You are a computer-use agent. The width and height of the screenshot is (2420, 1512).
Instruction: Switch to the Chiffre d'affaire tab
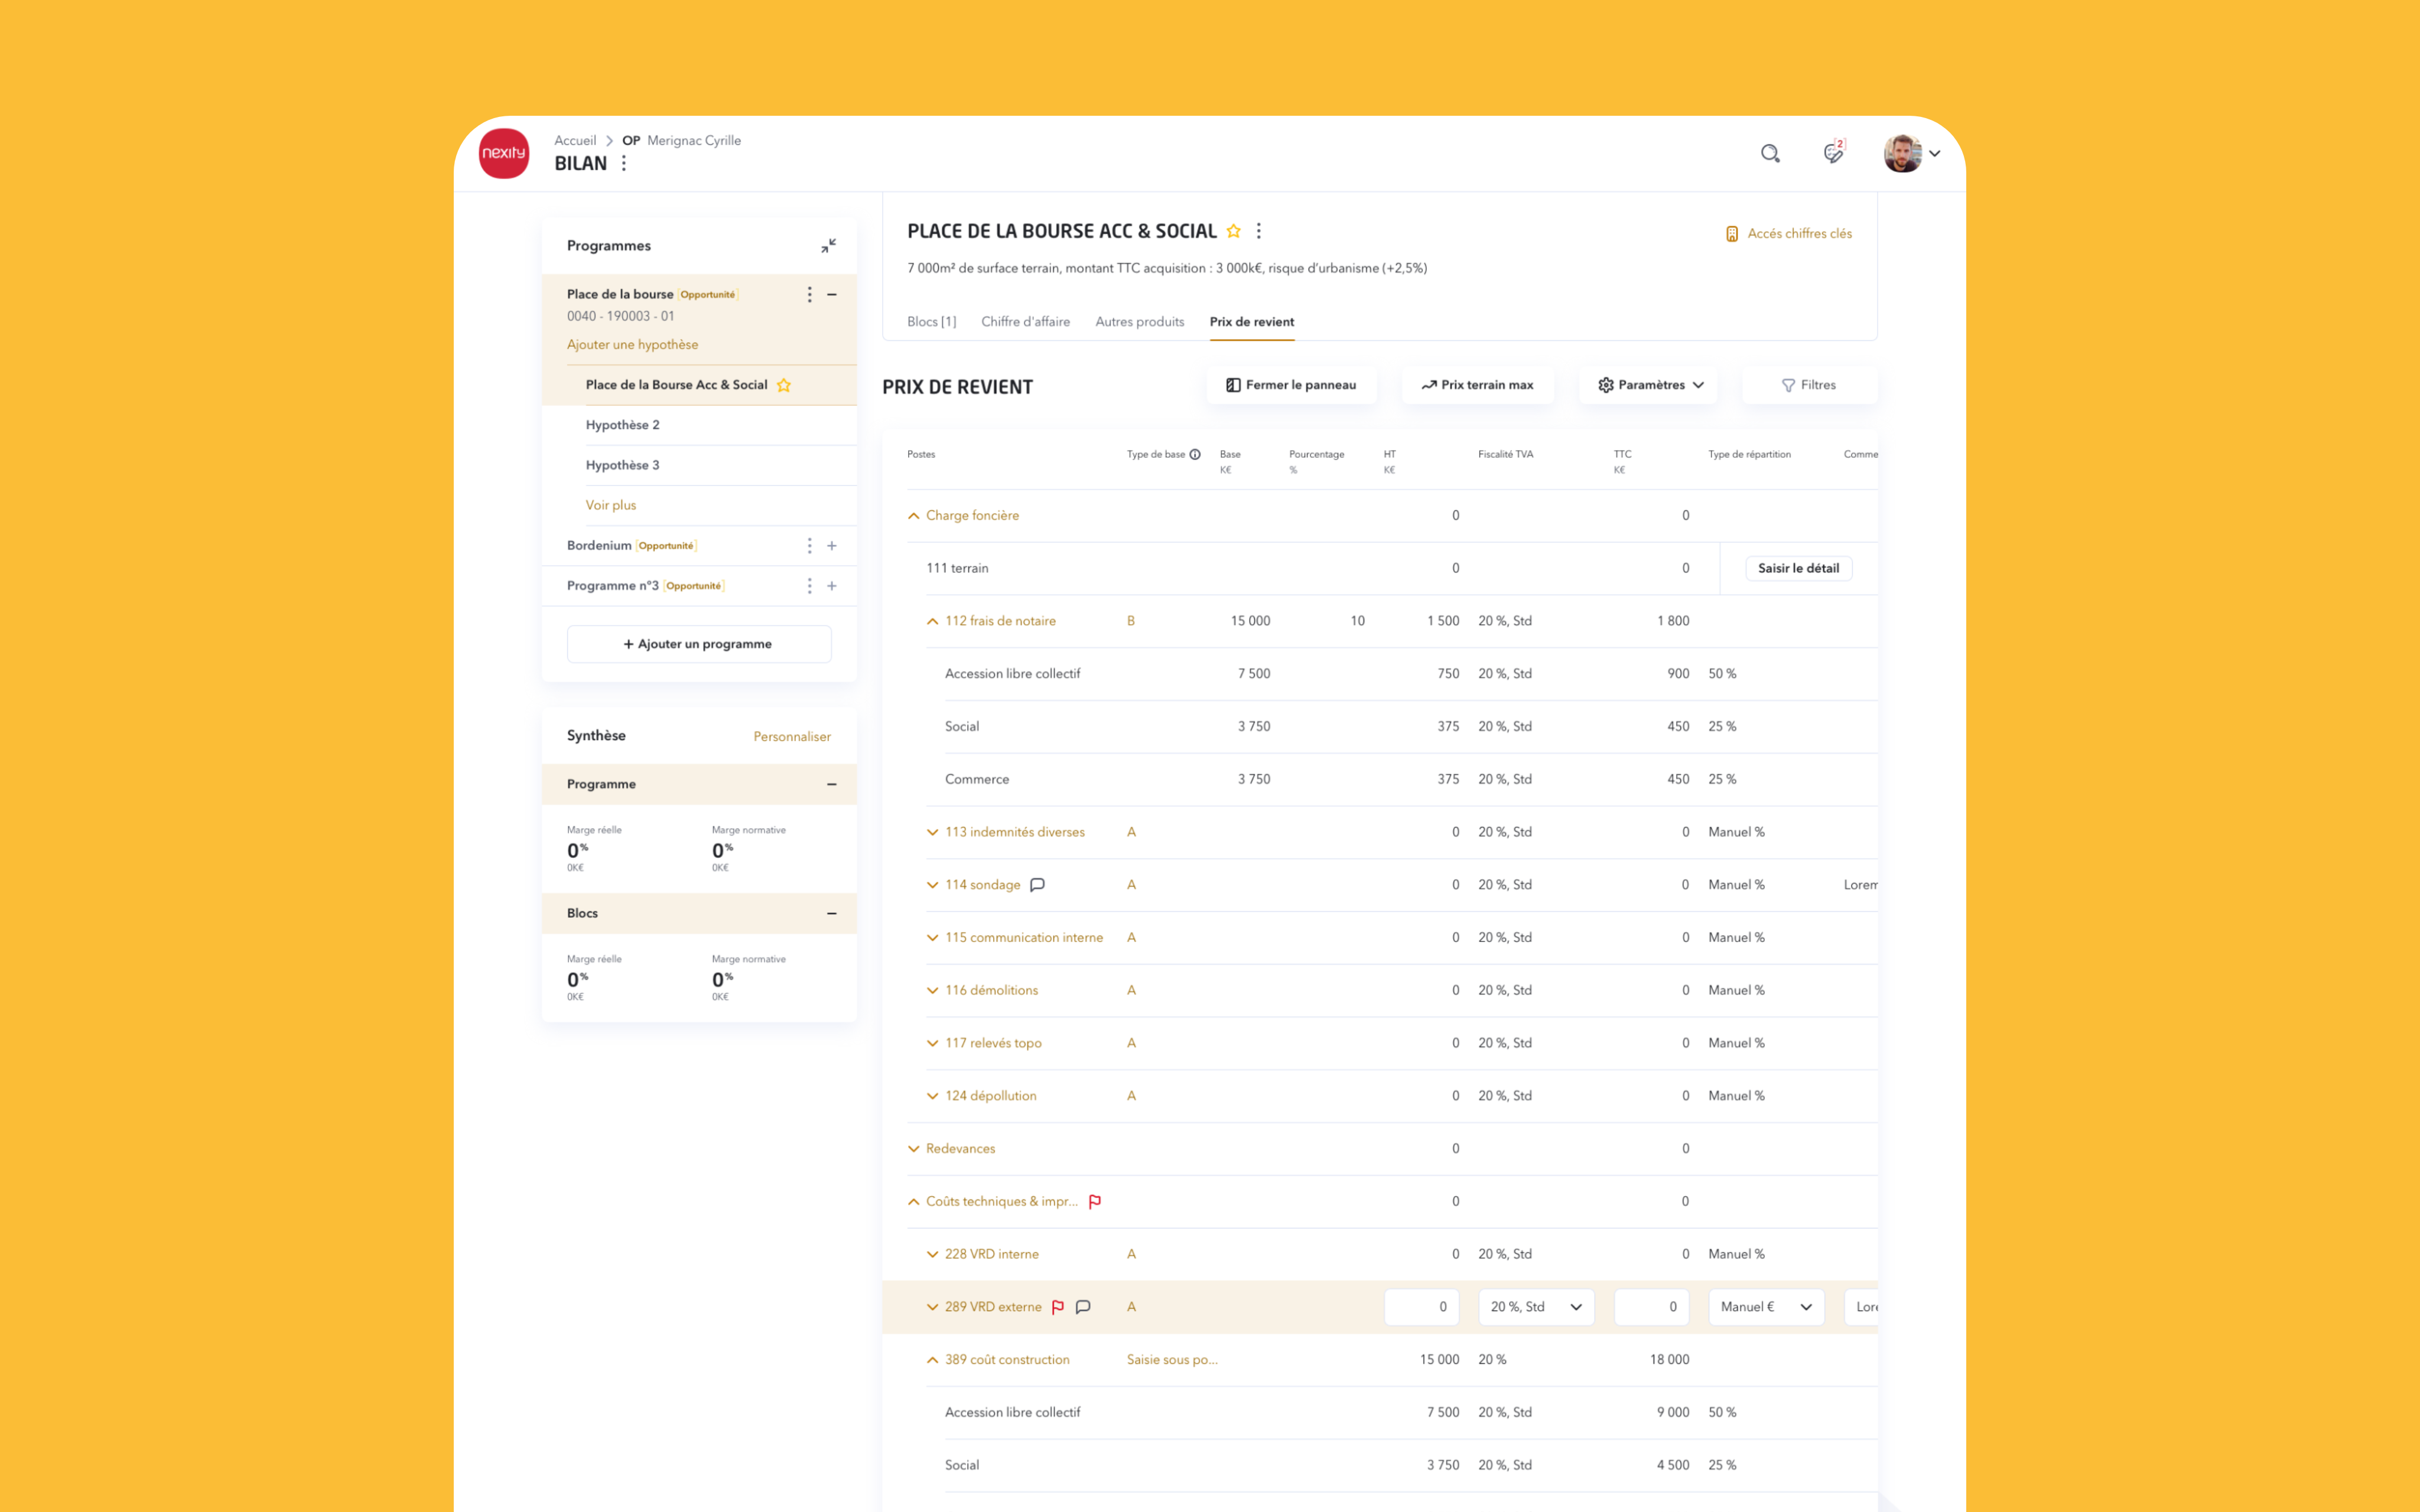1026,321
